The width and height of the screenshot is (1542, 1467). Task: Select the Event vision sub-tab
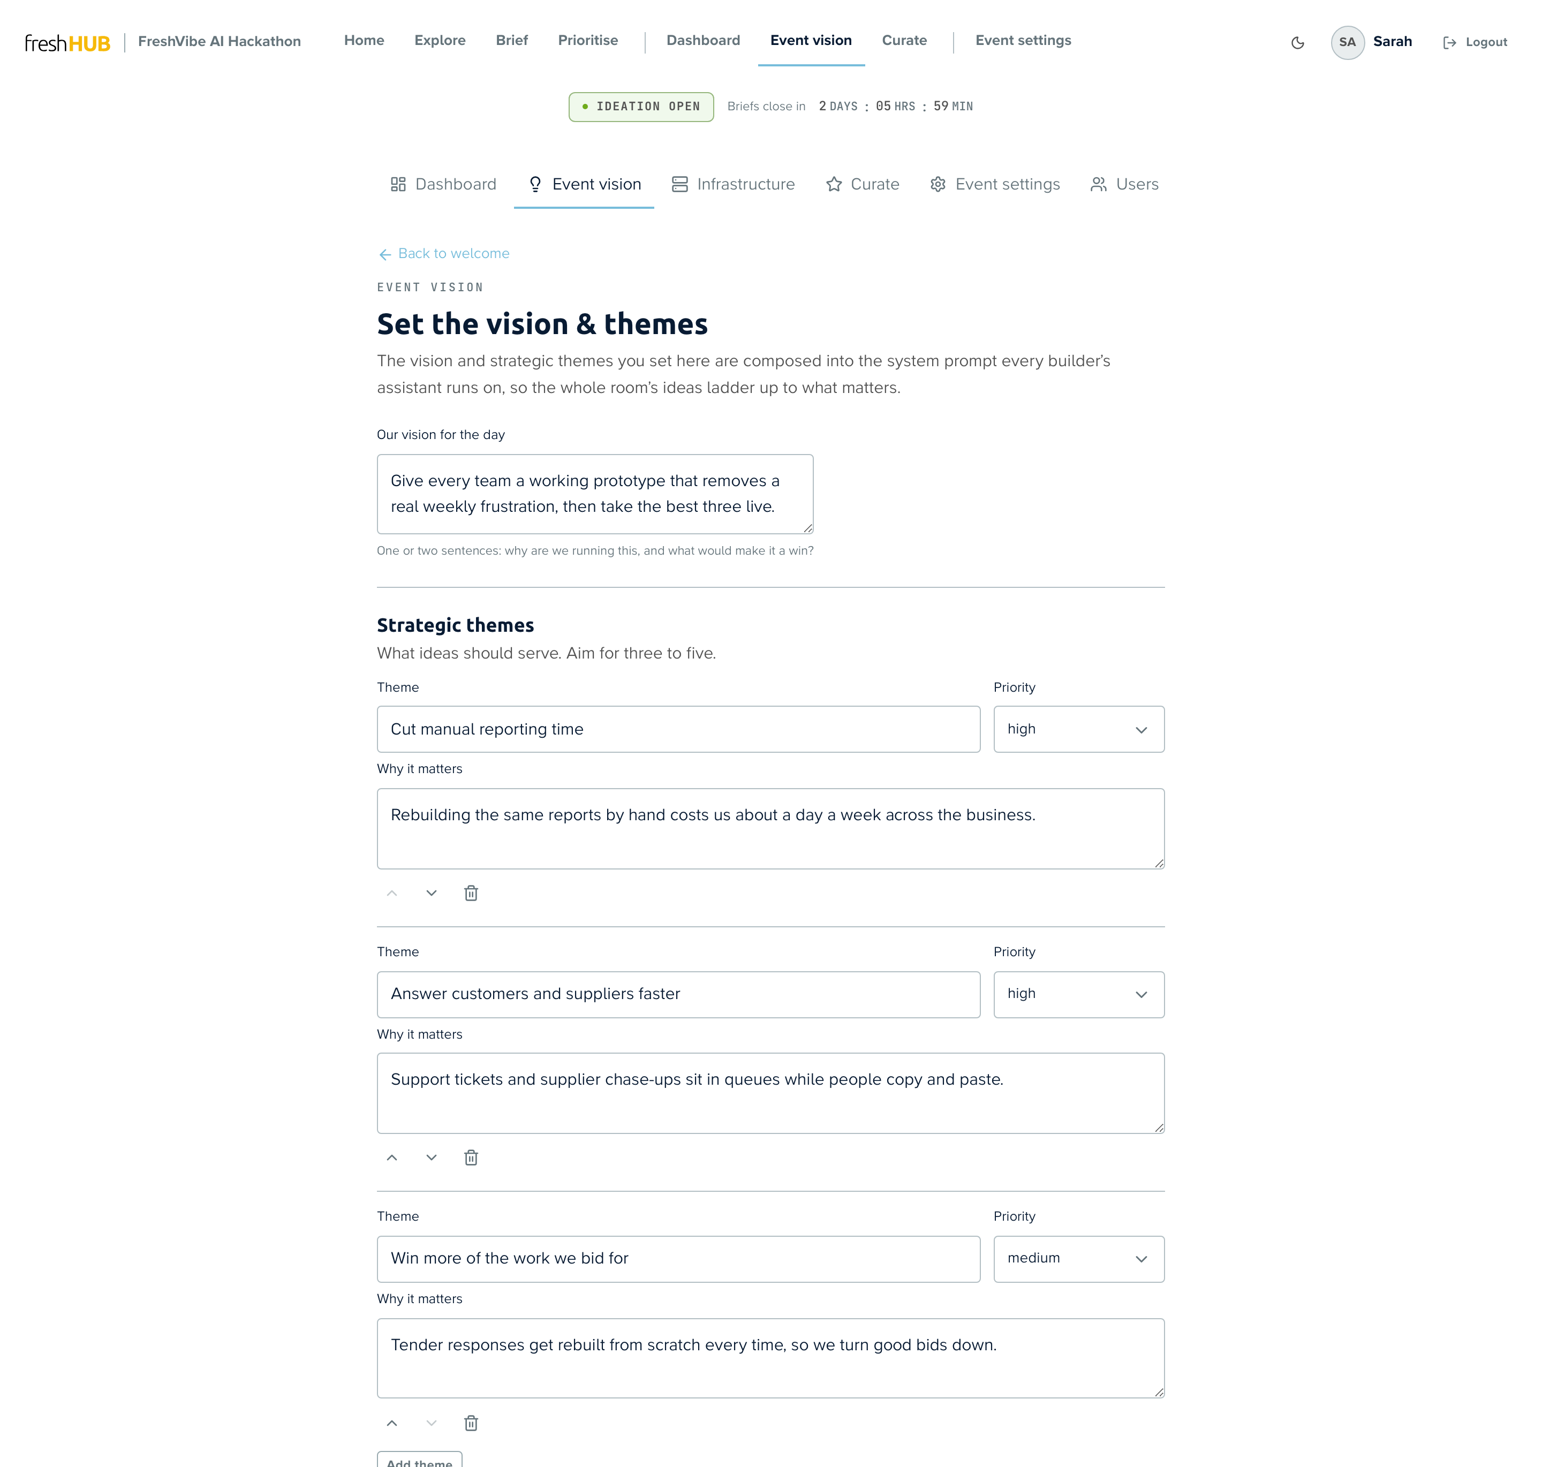583,185
